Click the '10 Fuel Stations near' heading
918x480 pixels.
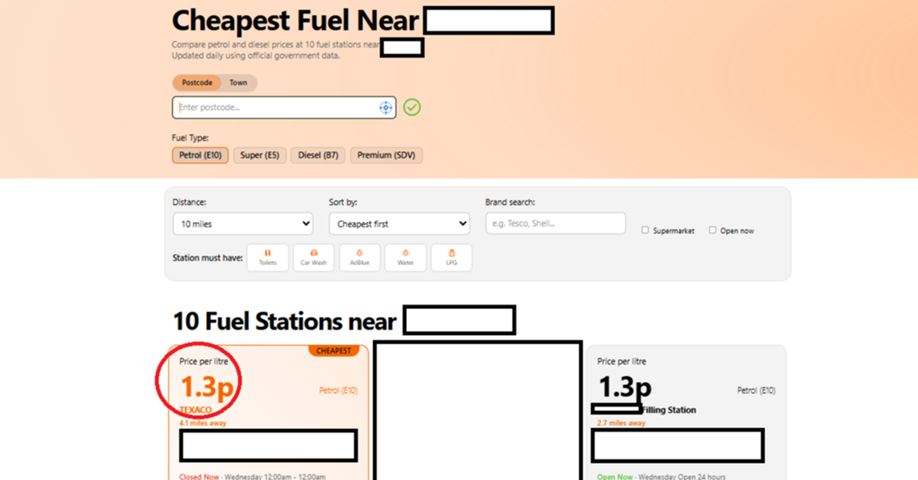point(284,321)
